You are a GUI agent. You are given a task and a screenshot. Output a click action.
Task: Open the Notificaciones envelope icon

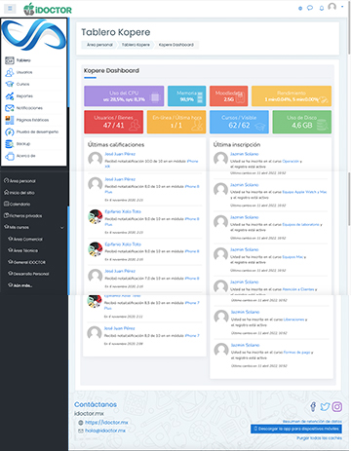click(10, 108)
